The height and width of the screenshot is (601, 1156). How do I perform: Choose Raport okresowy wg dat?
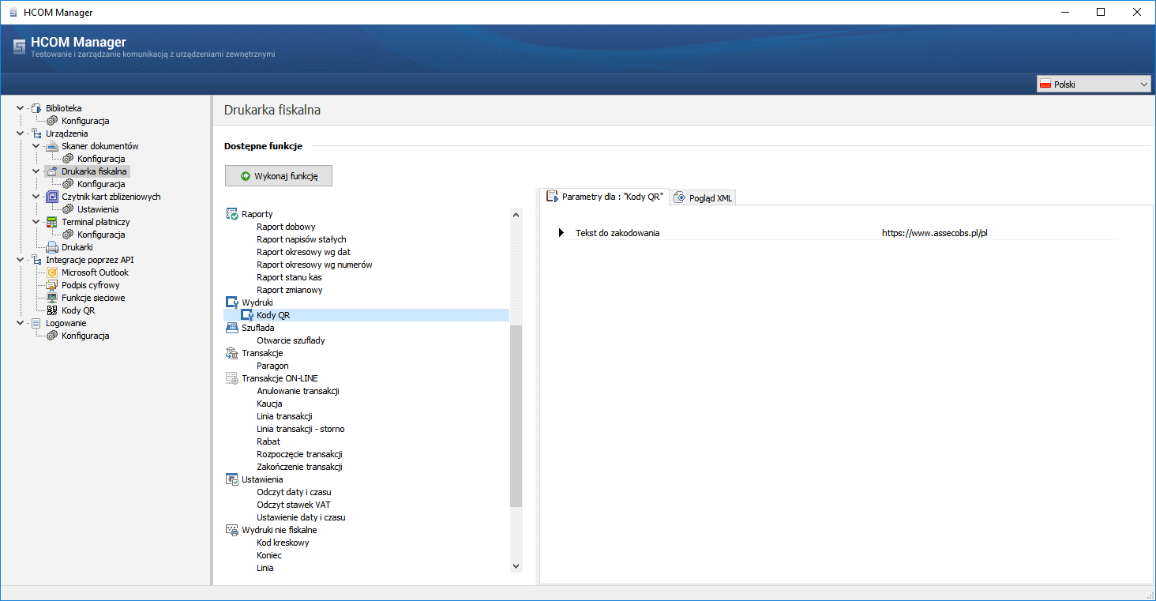303,252
